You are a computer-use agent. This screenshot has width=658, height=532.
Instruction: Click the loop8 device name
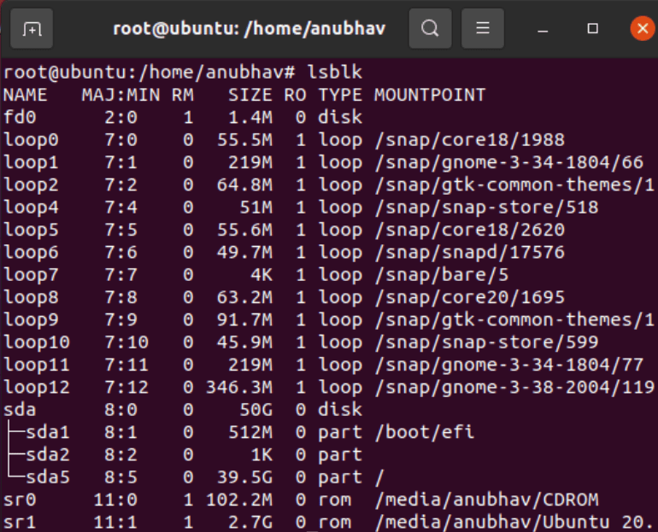[x=31, y=297]
